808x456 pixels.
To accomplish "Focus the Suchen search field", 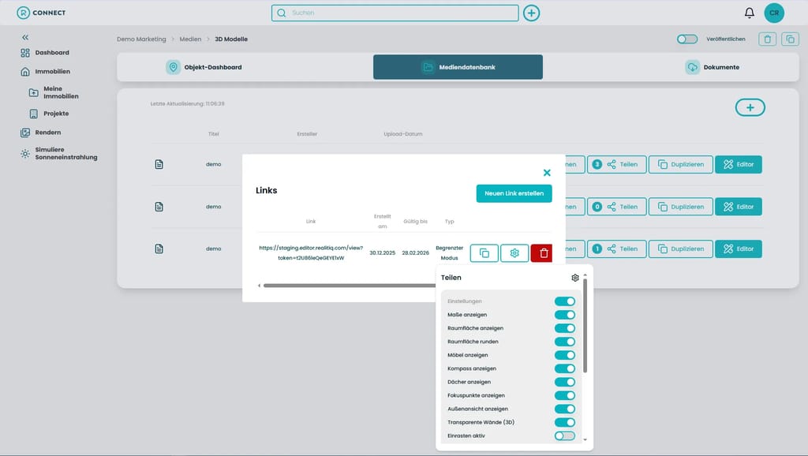I will (x=395, y=13).
